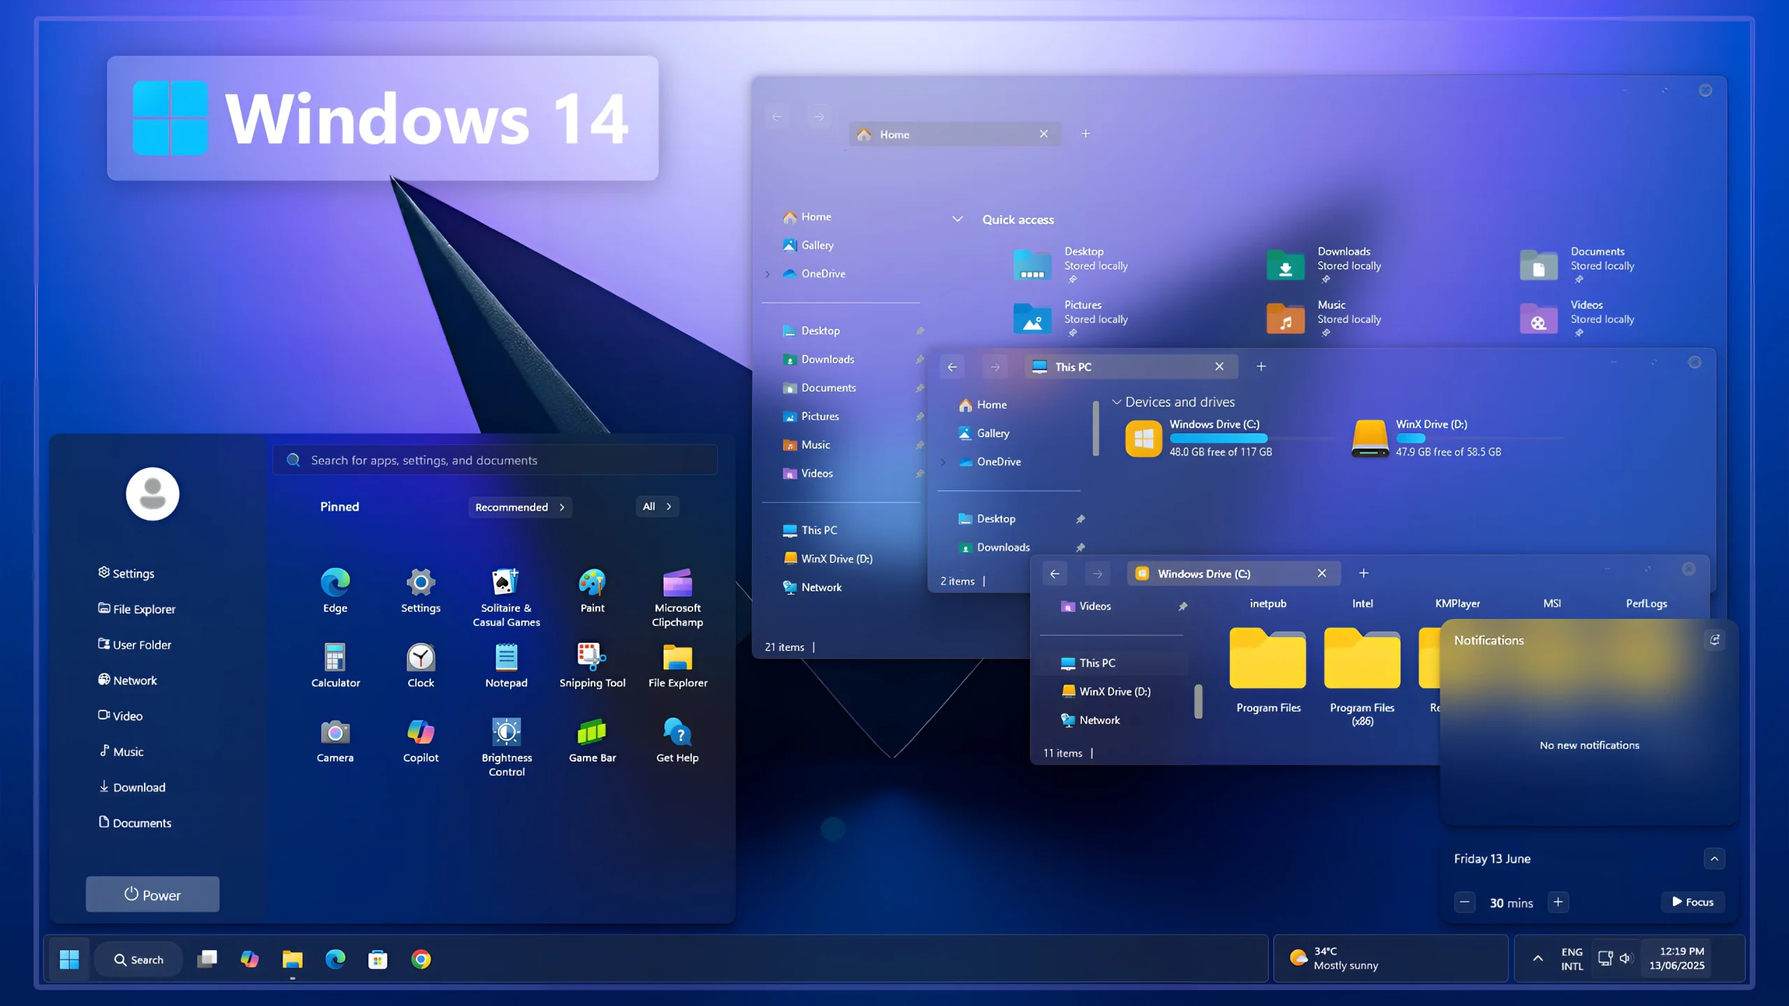Select Gallery in Home window sidebar
Image resolution: width=1789 pixels, height=1006 pixels.
[x=809, y=245]
